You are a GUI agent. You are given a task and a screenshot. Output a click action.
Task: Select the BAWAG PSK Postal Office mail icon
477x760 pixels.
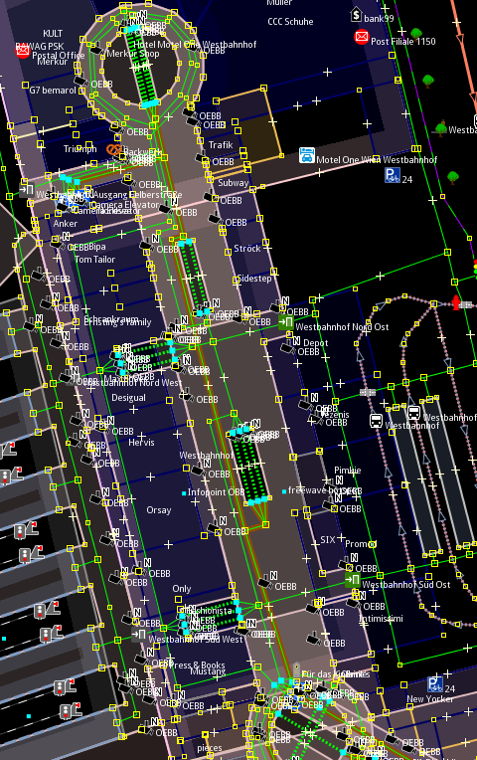(22, 51)
